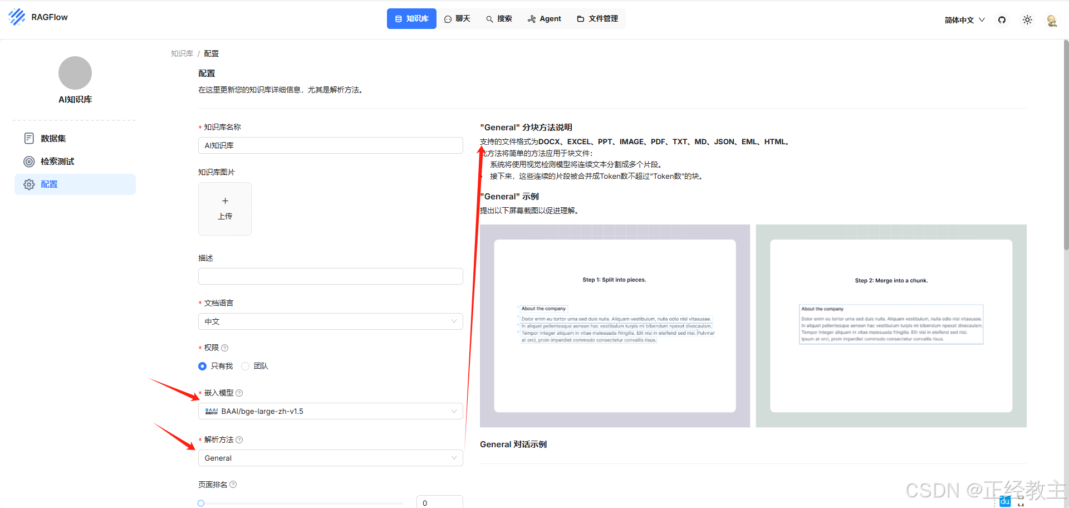Screen dimensions: 1069x508
Task: Click the AI知识库 name under the avatar
Action: 75,99
